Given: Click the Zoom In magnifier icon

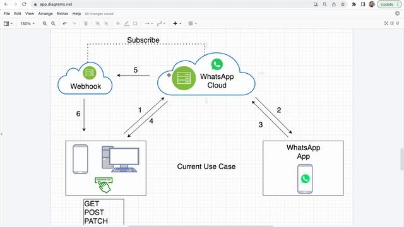Looking at the screenshot, I should 45,23.
